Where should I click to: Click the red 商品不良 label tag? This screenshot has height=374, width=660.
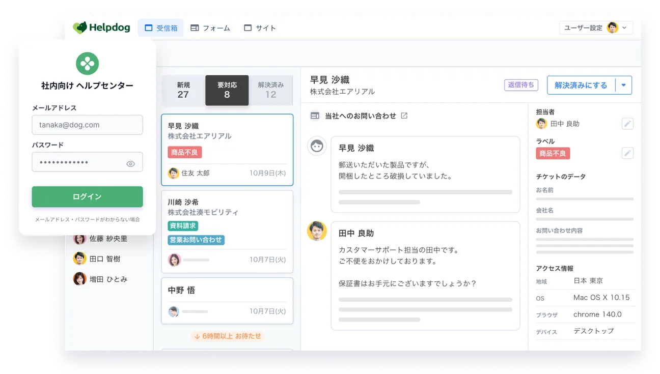185,152
